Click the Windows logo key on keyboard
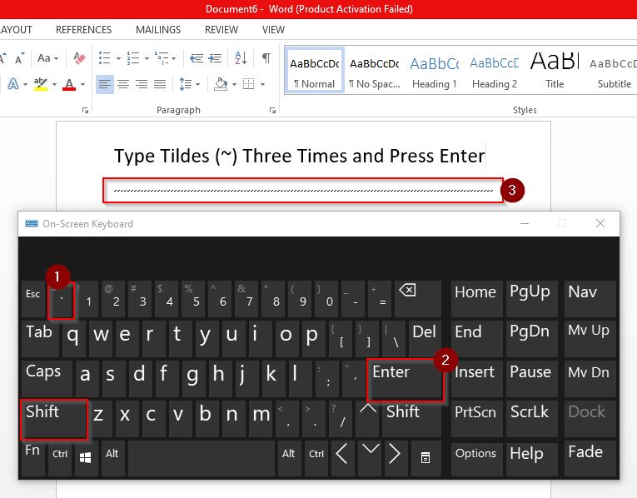The width and height of the screenshot is (637, 498). pos(85,458)
